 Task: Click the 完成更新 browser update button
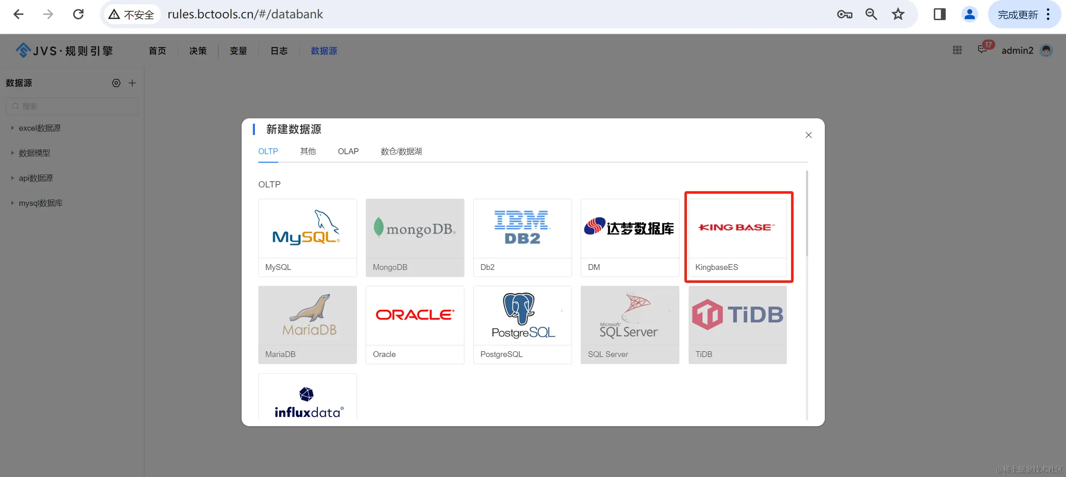click(1018, 15)
